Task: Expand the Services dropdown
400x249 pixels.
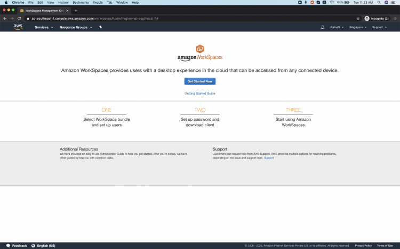Action: pos(44,27)
